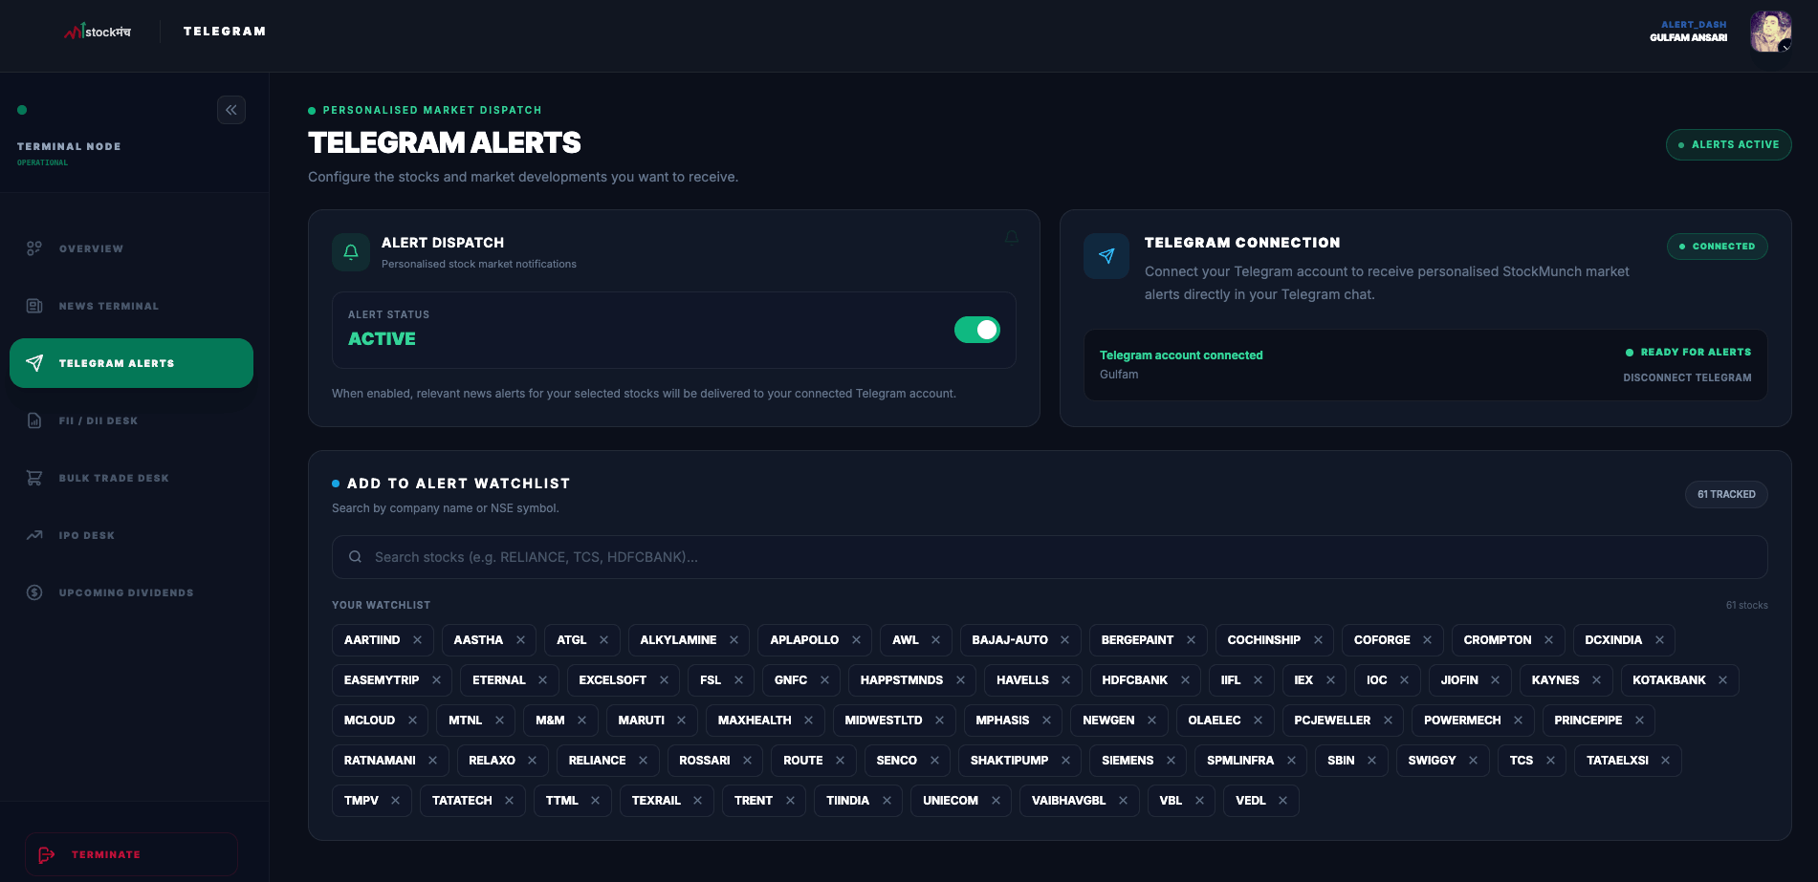Click the Alert Dispatch bell icon
Viewport: 1818px width, 882px height.
351,252
